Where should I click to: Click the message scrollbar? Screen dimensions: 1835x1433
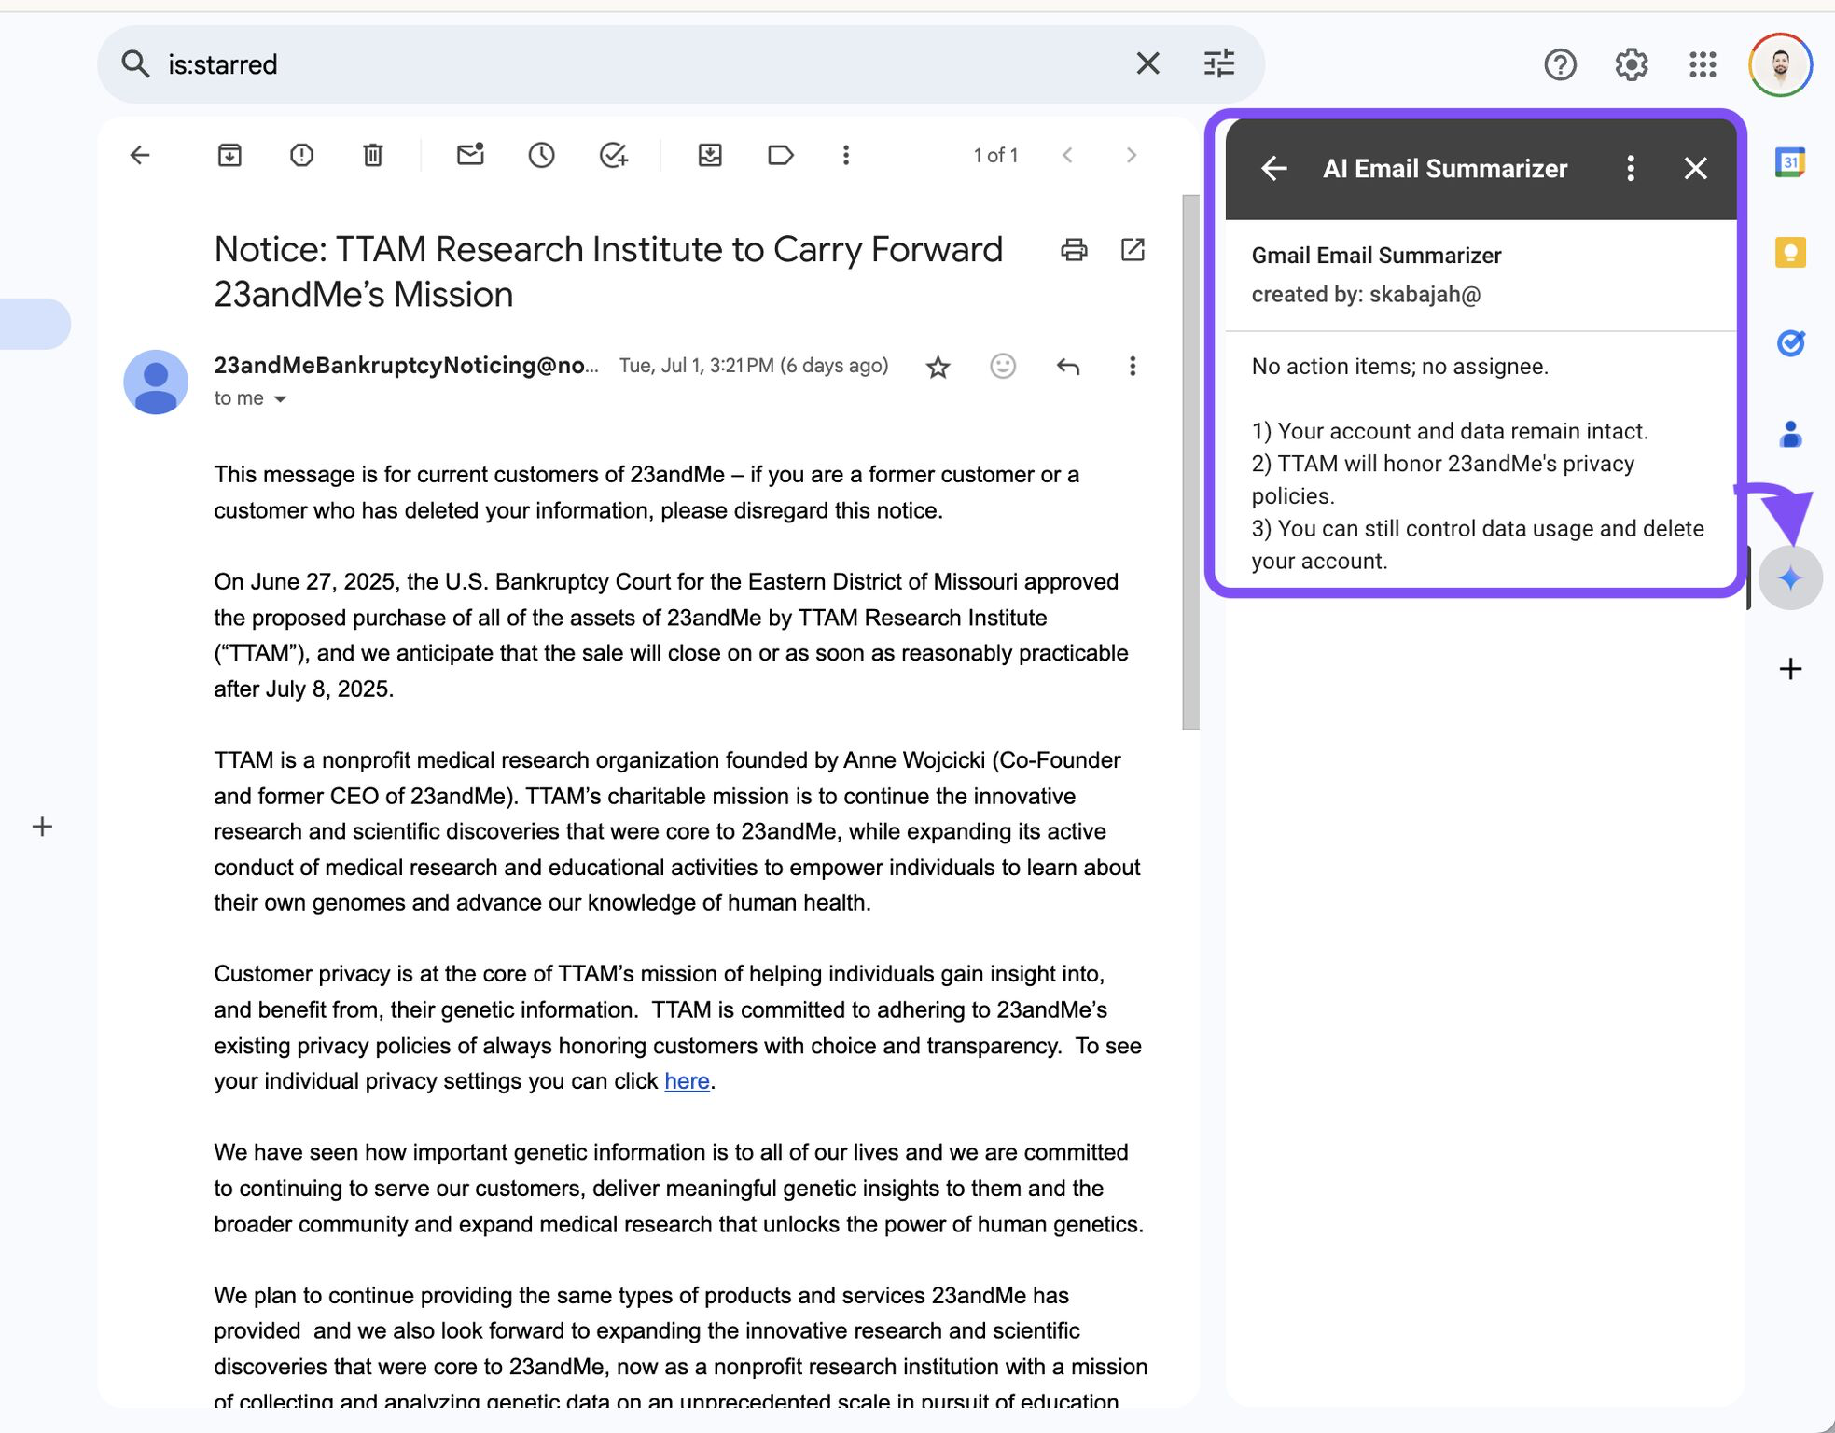(1190, 462)
